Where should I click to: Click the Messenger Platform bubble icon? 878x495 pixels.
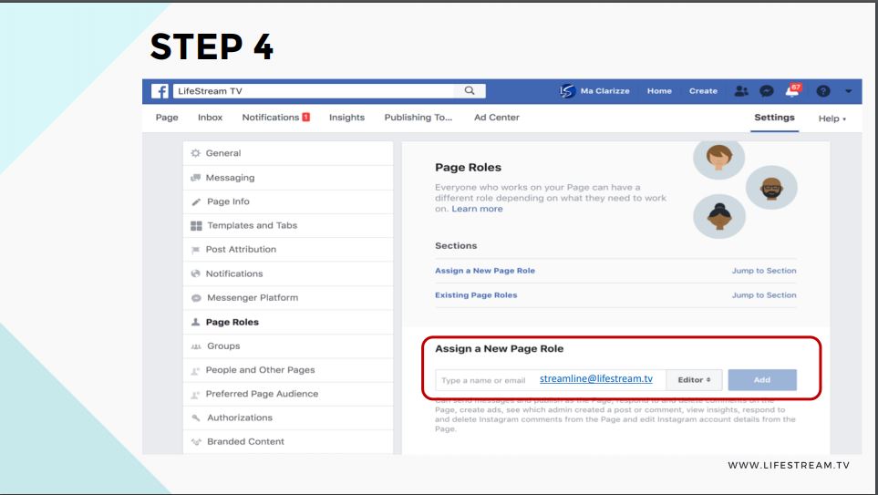point(196,298)
